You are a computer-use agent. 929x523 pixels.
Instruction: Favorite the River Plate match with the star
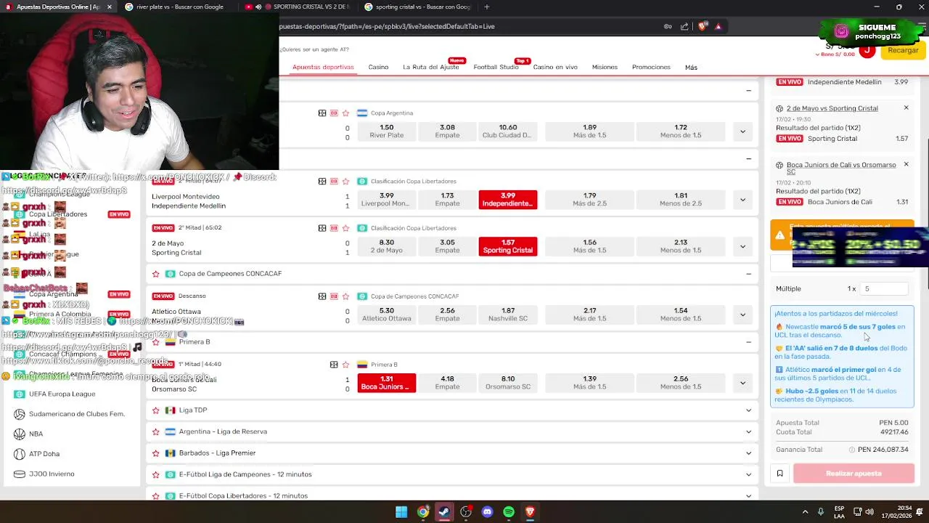(345, 113)
